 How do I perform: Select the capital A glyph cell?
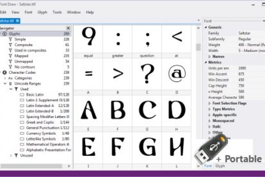point(88,110)
